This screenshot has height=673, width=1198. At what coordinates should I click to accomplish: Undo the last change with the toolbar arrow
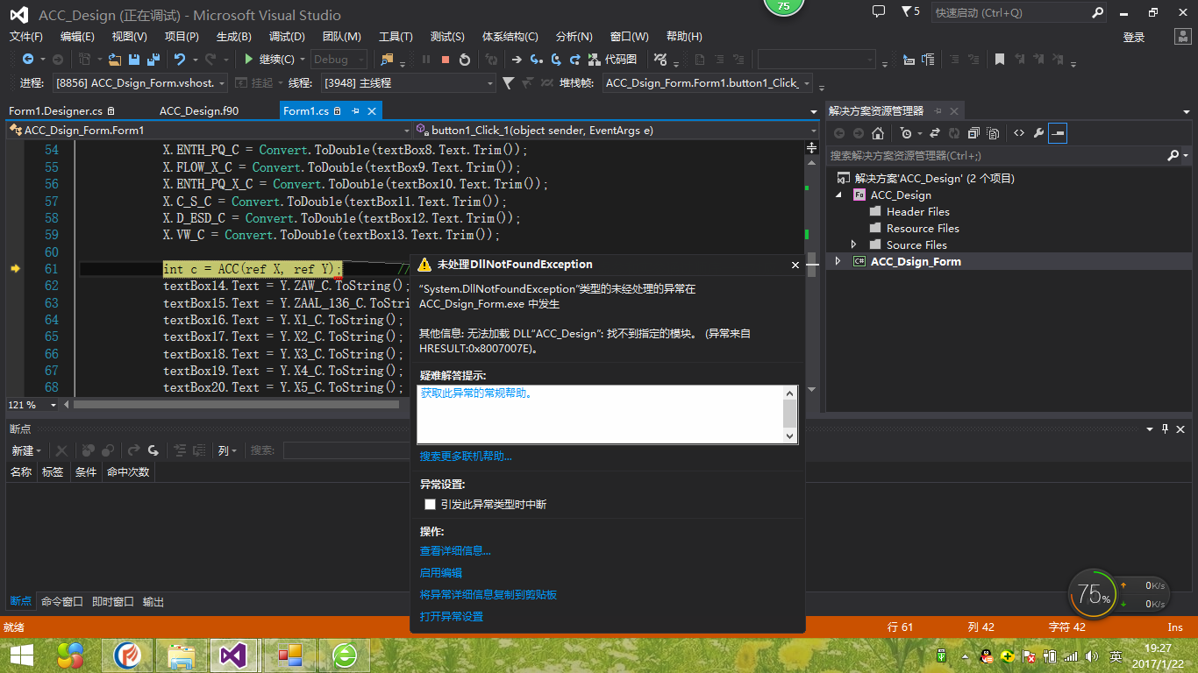click(180, 59)
